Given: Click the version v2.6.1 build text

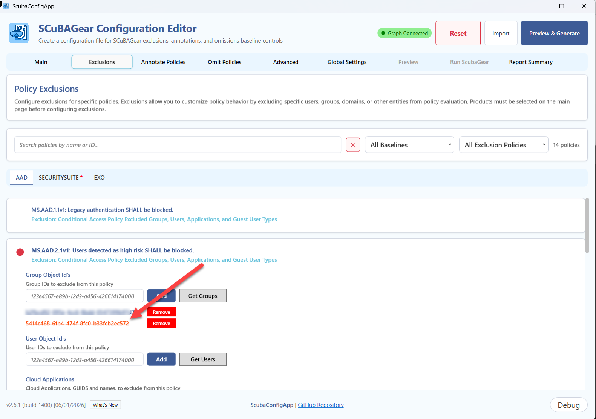Looking at the screenshot, I should click(x=46, y=405).
